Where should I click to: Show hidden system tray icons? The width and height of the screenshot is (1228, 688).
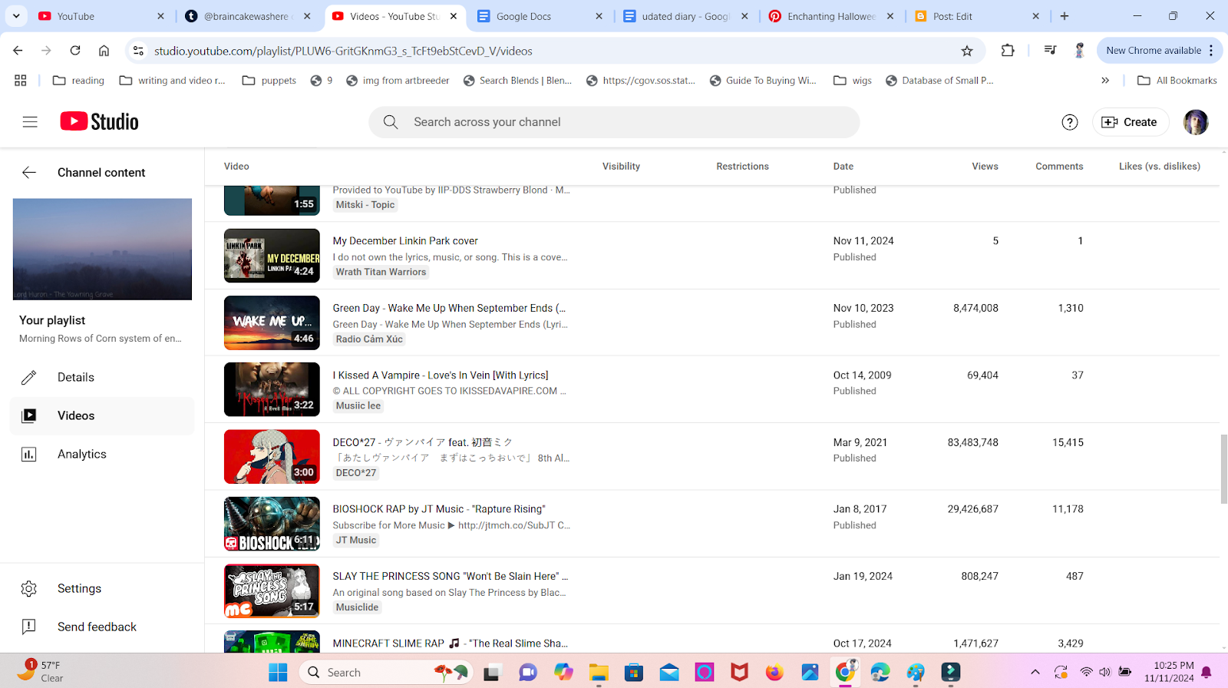(1035, 673)
